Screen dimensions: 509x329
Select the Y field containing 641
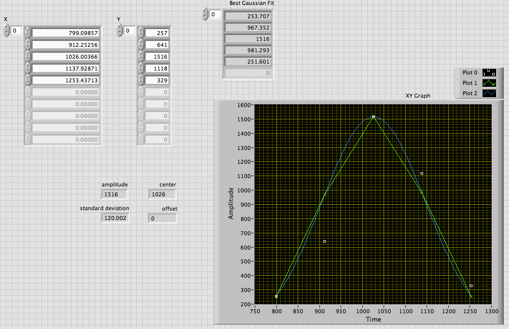click(x=157, y=45)
